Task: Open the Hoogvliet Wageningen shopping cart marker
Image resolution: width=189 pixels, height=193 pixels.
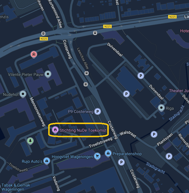Action: (x=98, y=156)
